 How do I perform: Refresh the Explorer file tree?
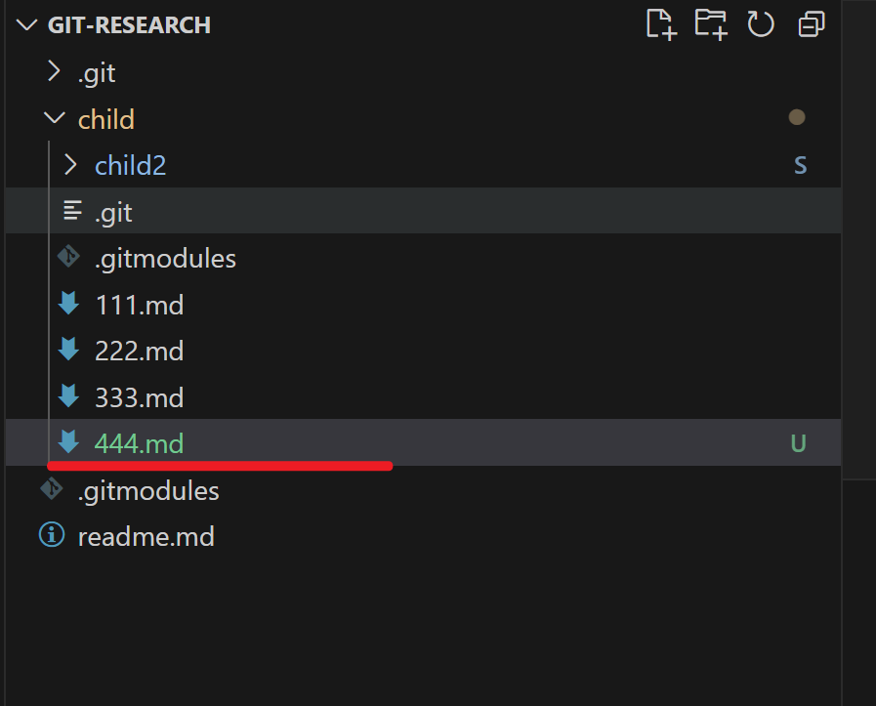coord(761,24)
